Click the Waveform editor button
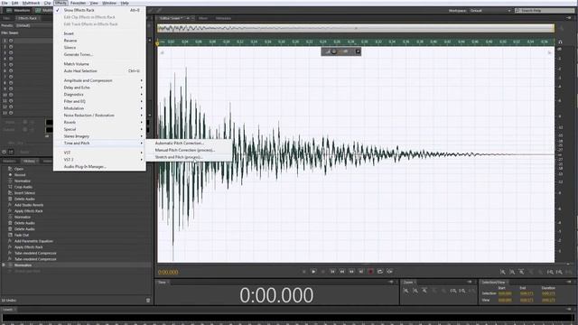This screenshot has width=578, height=325. (18, 10)
